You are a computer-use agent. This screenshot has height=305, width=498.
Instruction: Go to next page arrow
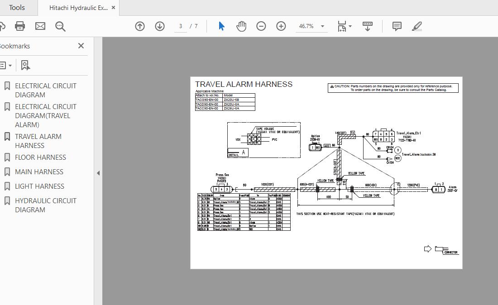[160, 26]
